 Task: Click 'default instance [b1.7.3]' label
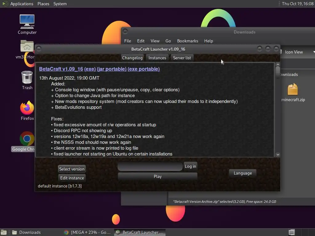click(60, 186)
